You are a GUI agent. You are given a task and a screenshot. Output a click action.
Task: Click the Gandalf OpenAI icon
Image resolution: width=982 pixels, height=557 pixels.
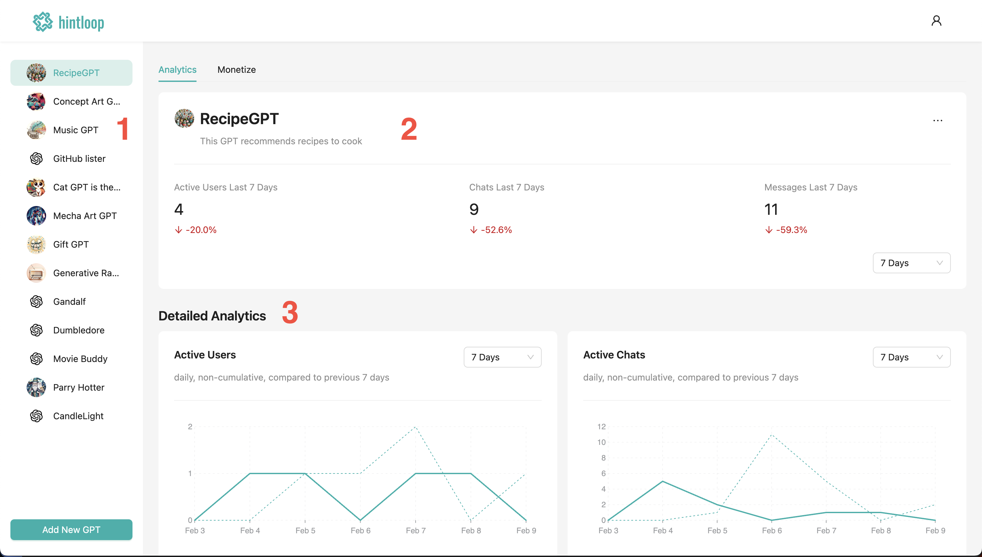point(36,302)
